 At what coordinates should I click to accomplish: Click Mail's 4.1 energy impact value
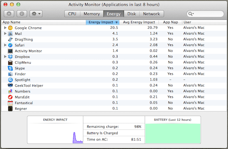tap(115, 33)
